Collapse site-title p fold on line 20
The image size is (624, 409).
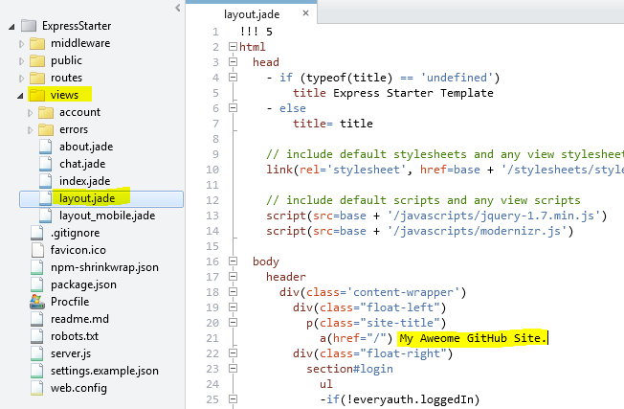coord(234,323)
